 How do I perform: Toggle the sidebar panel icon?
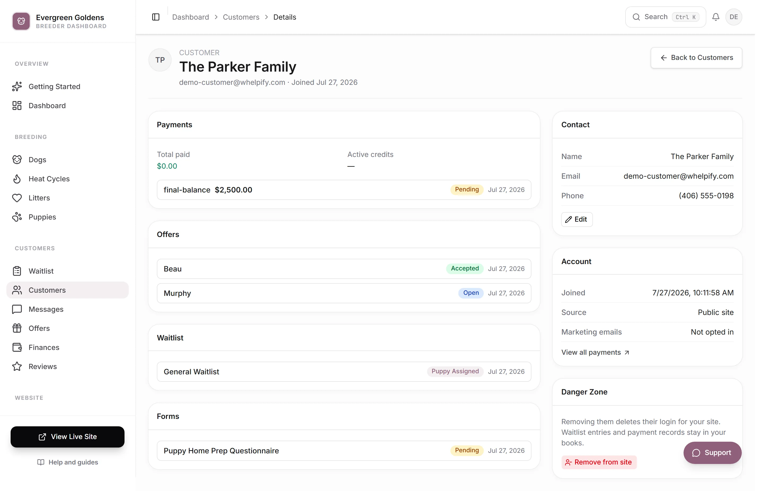156,17
